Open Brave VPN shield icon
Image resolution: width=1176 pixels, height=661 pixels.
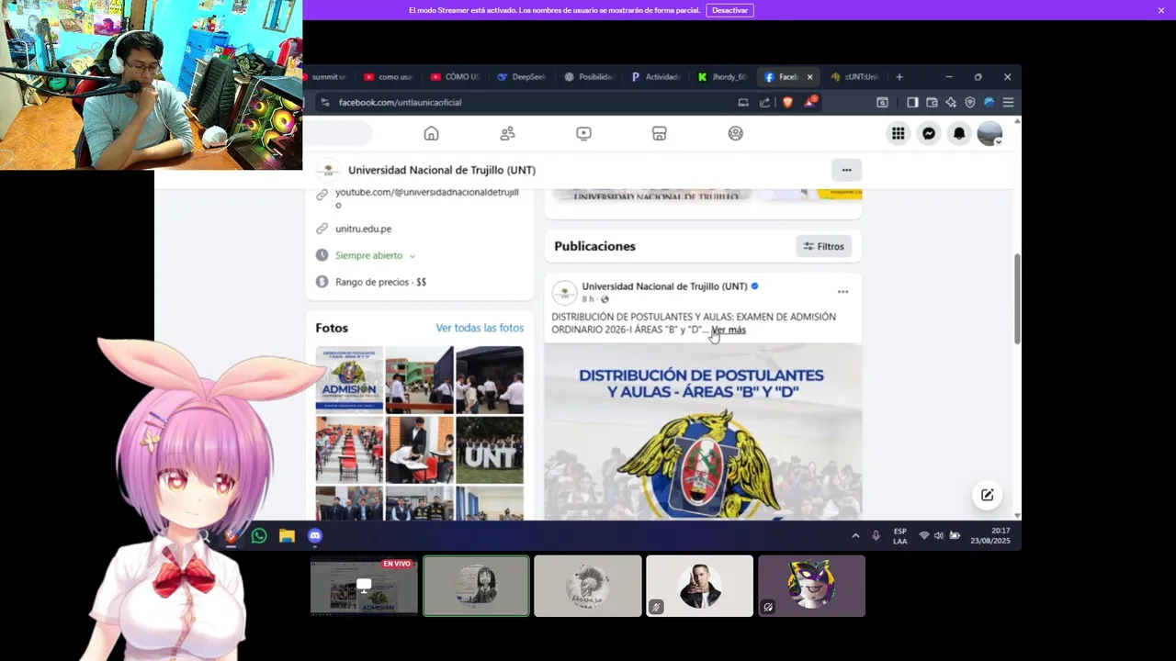(x=970, y=102)
